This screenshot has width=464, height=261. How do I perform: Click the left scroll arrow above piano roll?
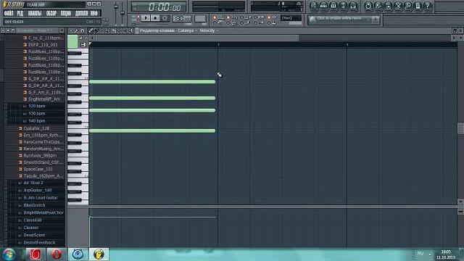coord(92,38)
